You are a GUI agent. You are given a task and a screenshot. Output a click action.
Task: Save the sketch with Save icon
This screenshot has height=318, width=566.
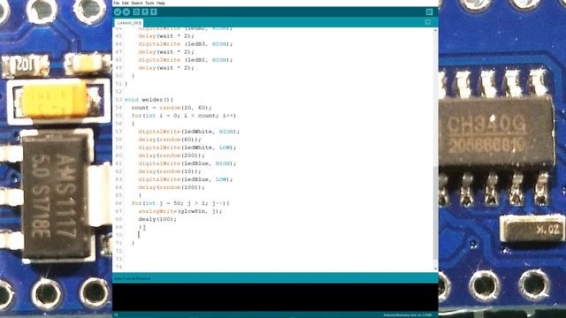click(153, 11)
